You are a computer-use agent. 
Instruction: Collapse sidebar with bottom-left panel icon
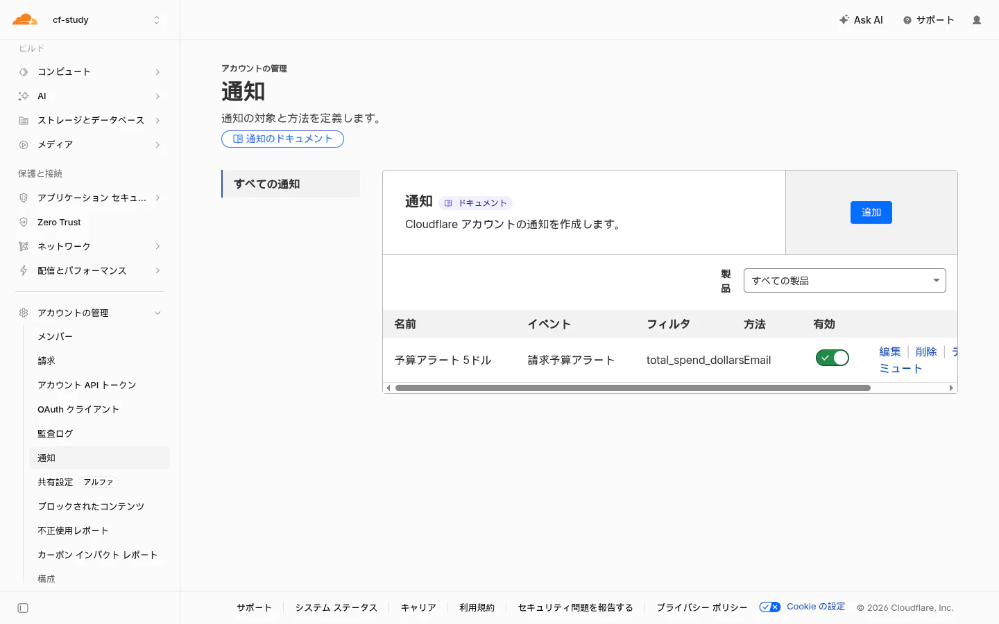click(x=23, y=608)
